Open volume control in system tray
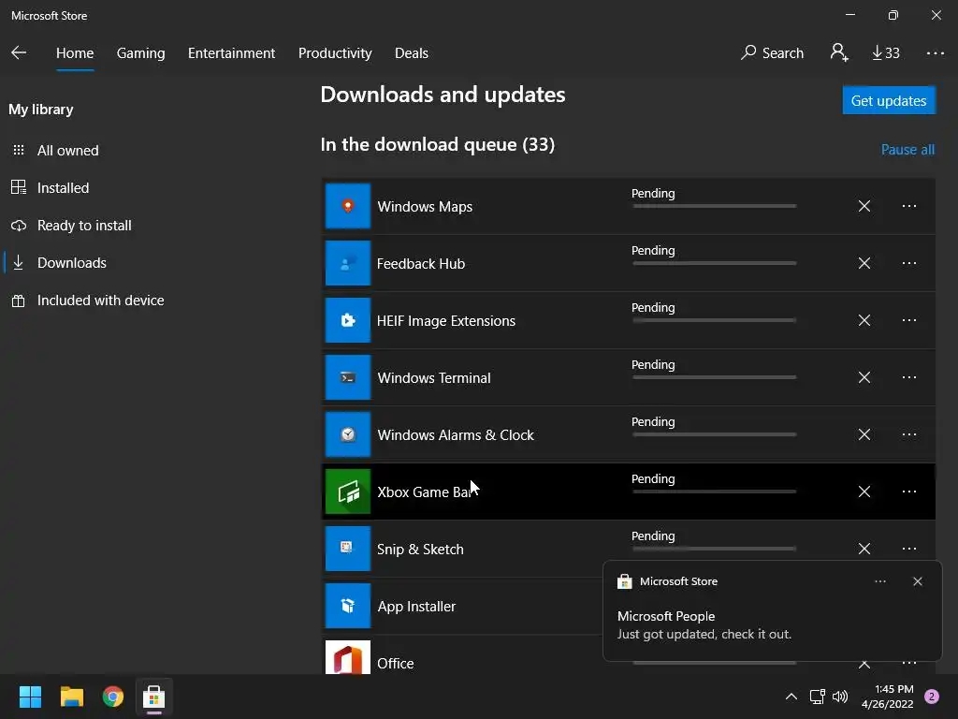Screen dimensions: 958x719 click(840, 697)
